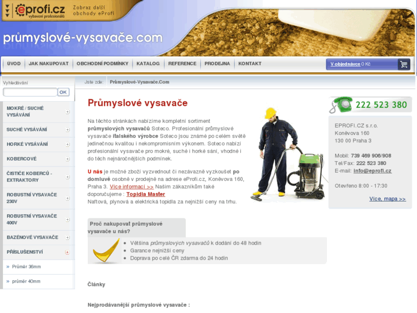Submit search with OK button

click(x=63, y=92)
